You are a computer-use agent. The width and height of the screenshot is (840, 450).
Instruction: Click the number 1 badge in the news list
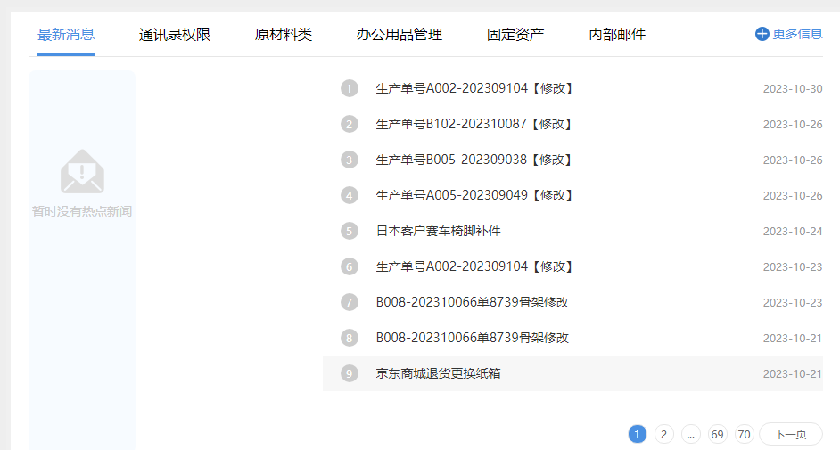pyautogui.click(x=349, y=88)
